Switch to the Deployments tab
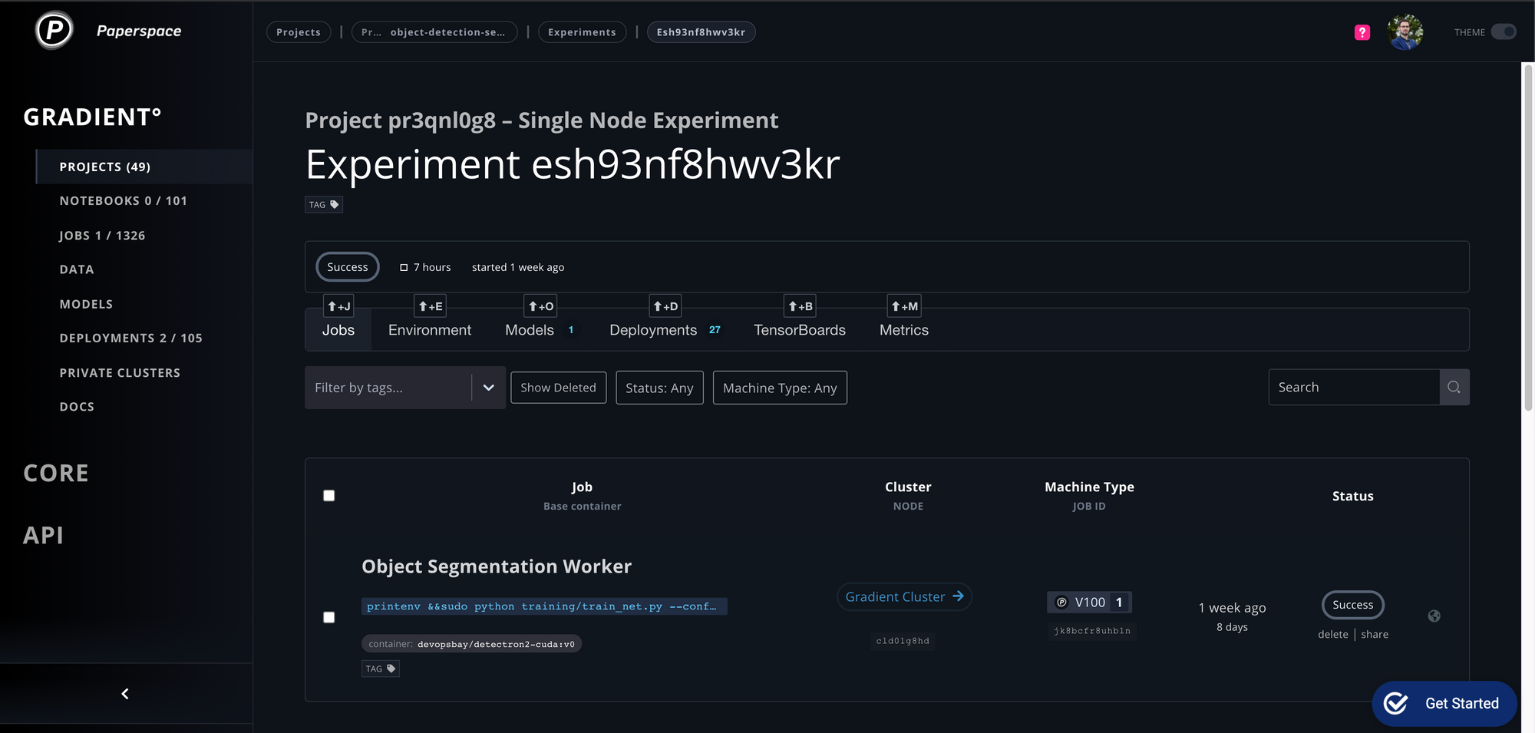The height and width of the screenshot is (733, 1535). tap(665, 330)
